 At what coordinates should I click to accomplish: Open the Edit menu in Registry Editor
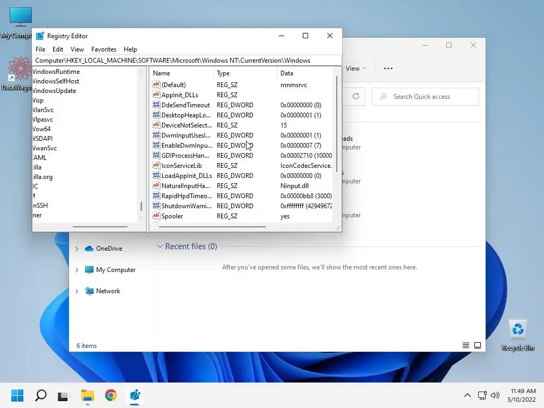click(57, 49)
